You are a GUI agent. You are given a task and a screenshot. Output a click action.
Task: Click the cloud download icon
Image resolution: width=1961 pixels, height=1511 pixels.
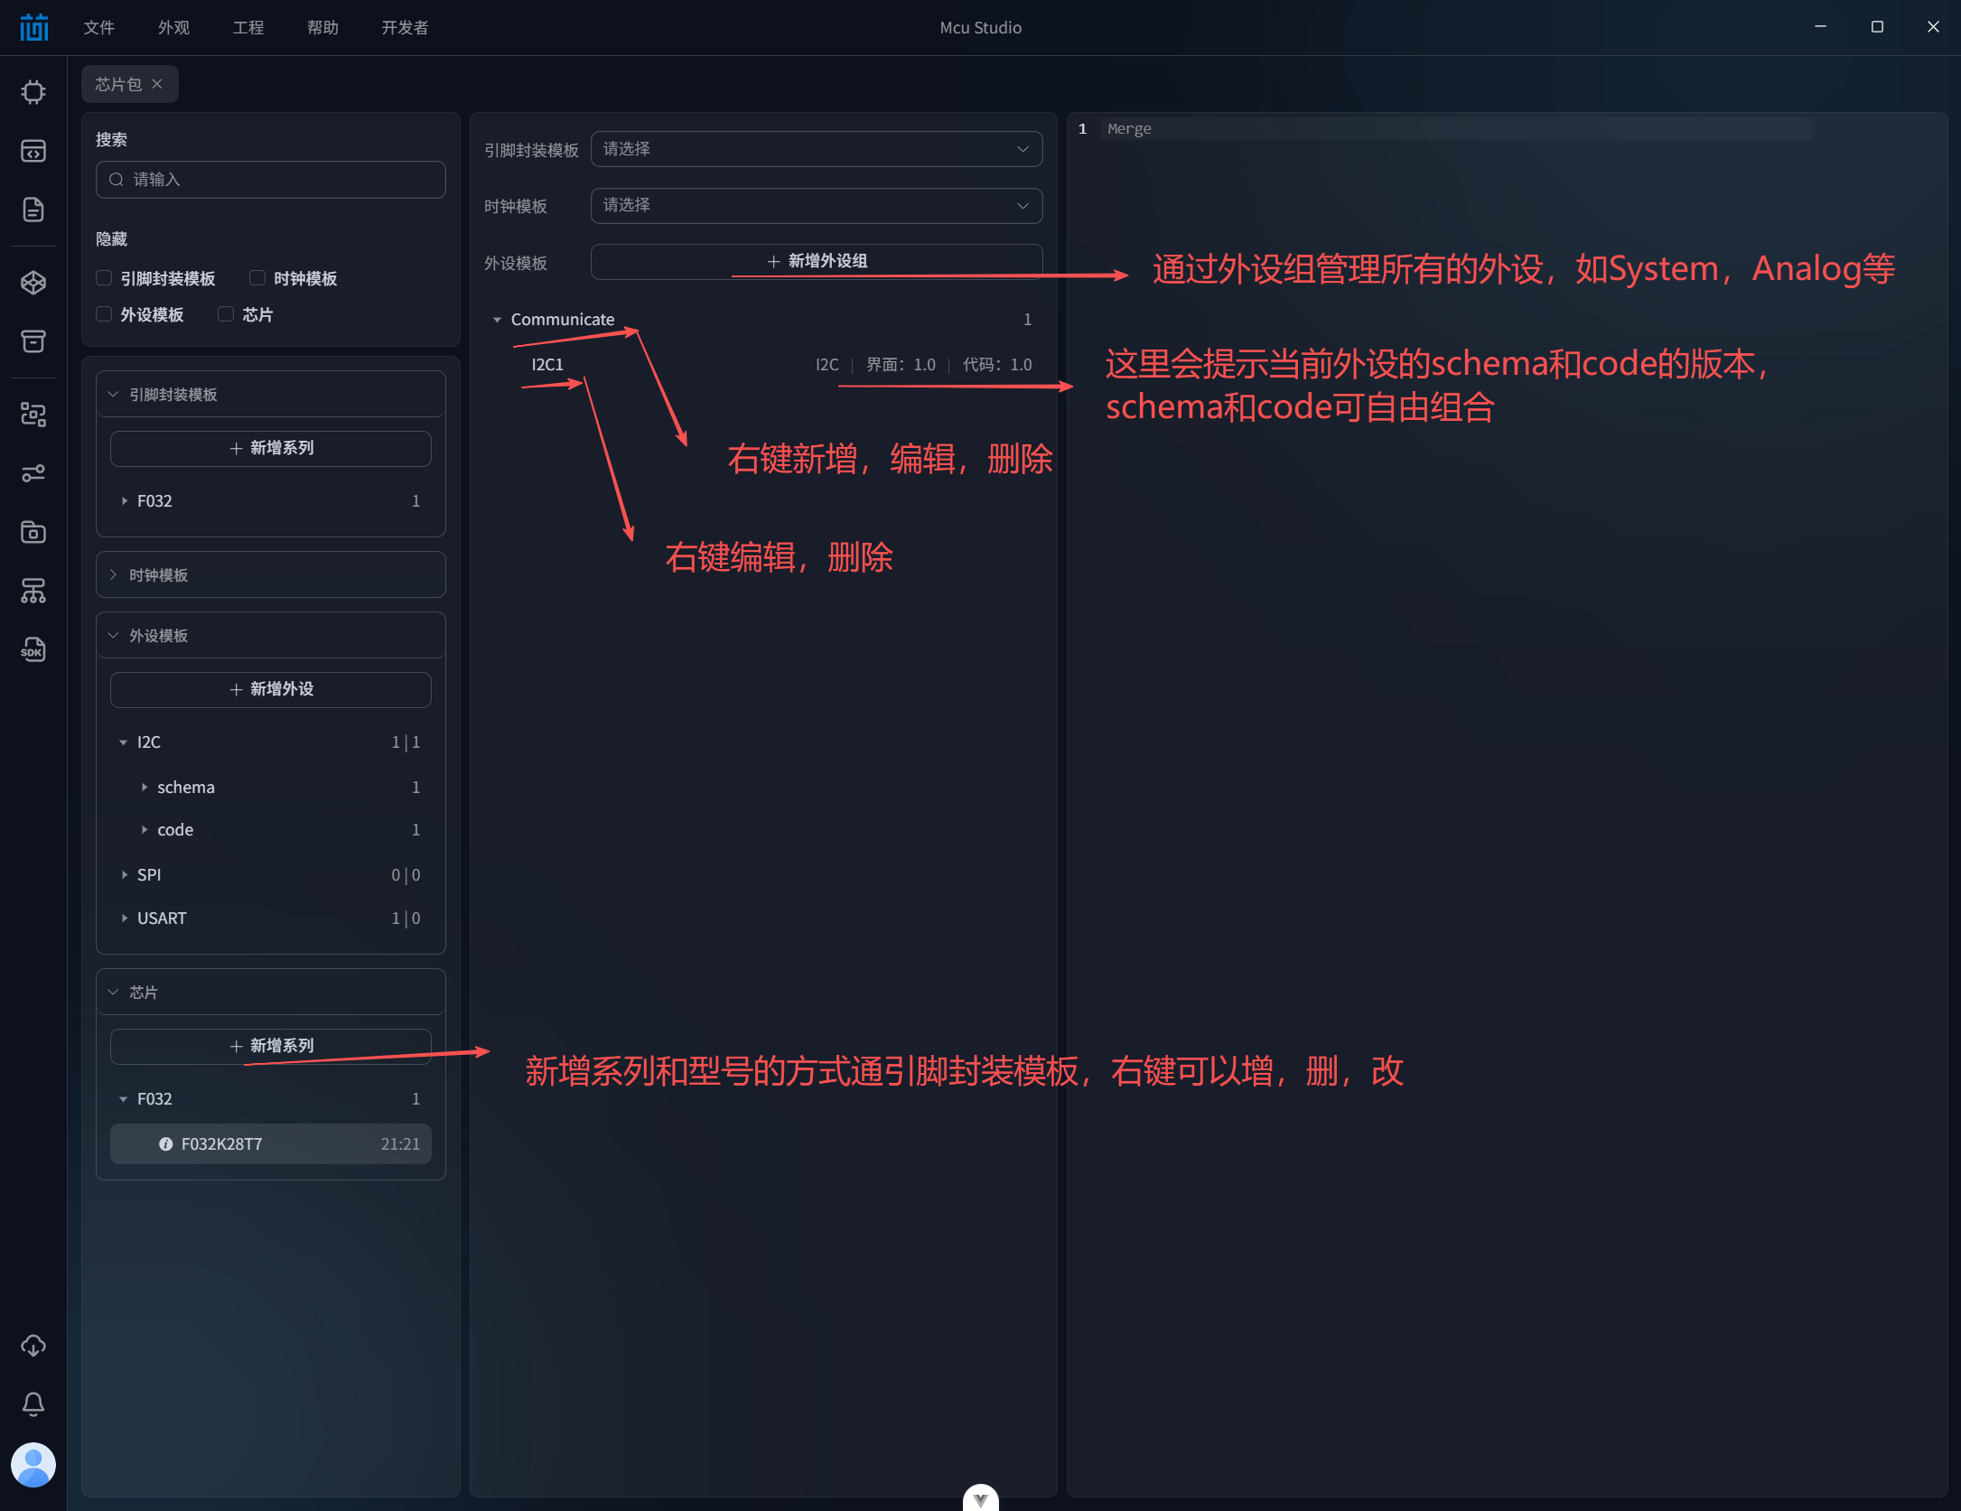pyautogui.click(x=33, y=1346)
